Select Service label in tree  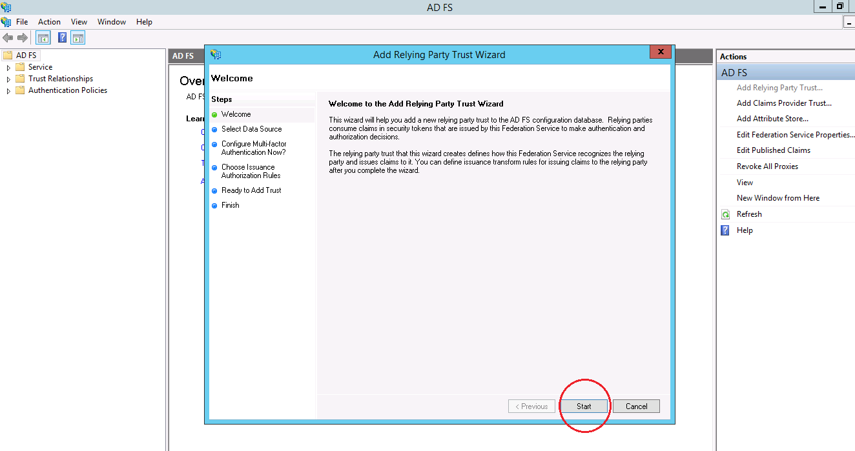tap(40, 67)
